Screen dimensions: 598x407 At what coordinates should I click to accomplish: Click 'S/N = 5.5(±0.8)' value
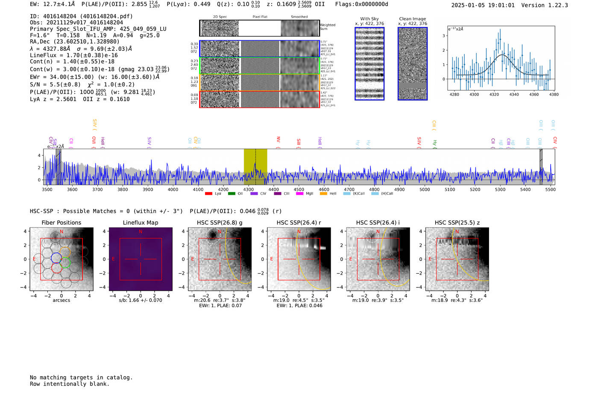[x=55, y=85]
